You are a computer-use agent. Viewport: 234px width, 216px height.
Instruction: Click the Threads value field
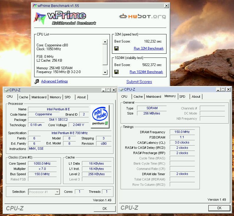107,192
